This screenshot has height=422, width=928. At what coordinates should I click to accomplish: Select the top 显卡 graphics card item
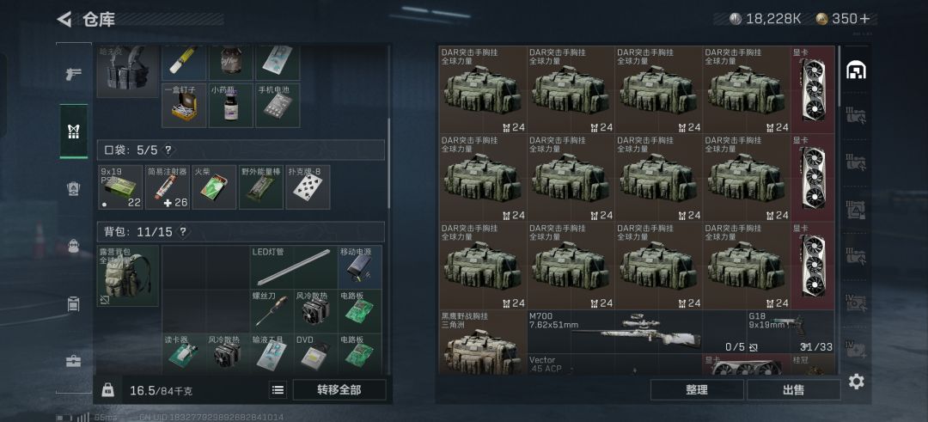tap(813, 89)
